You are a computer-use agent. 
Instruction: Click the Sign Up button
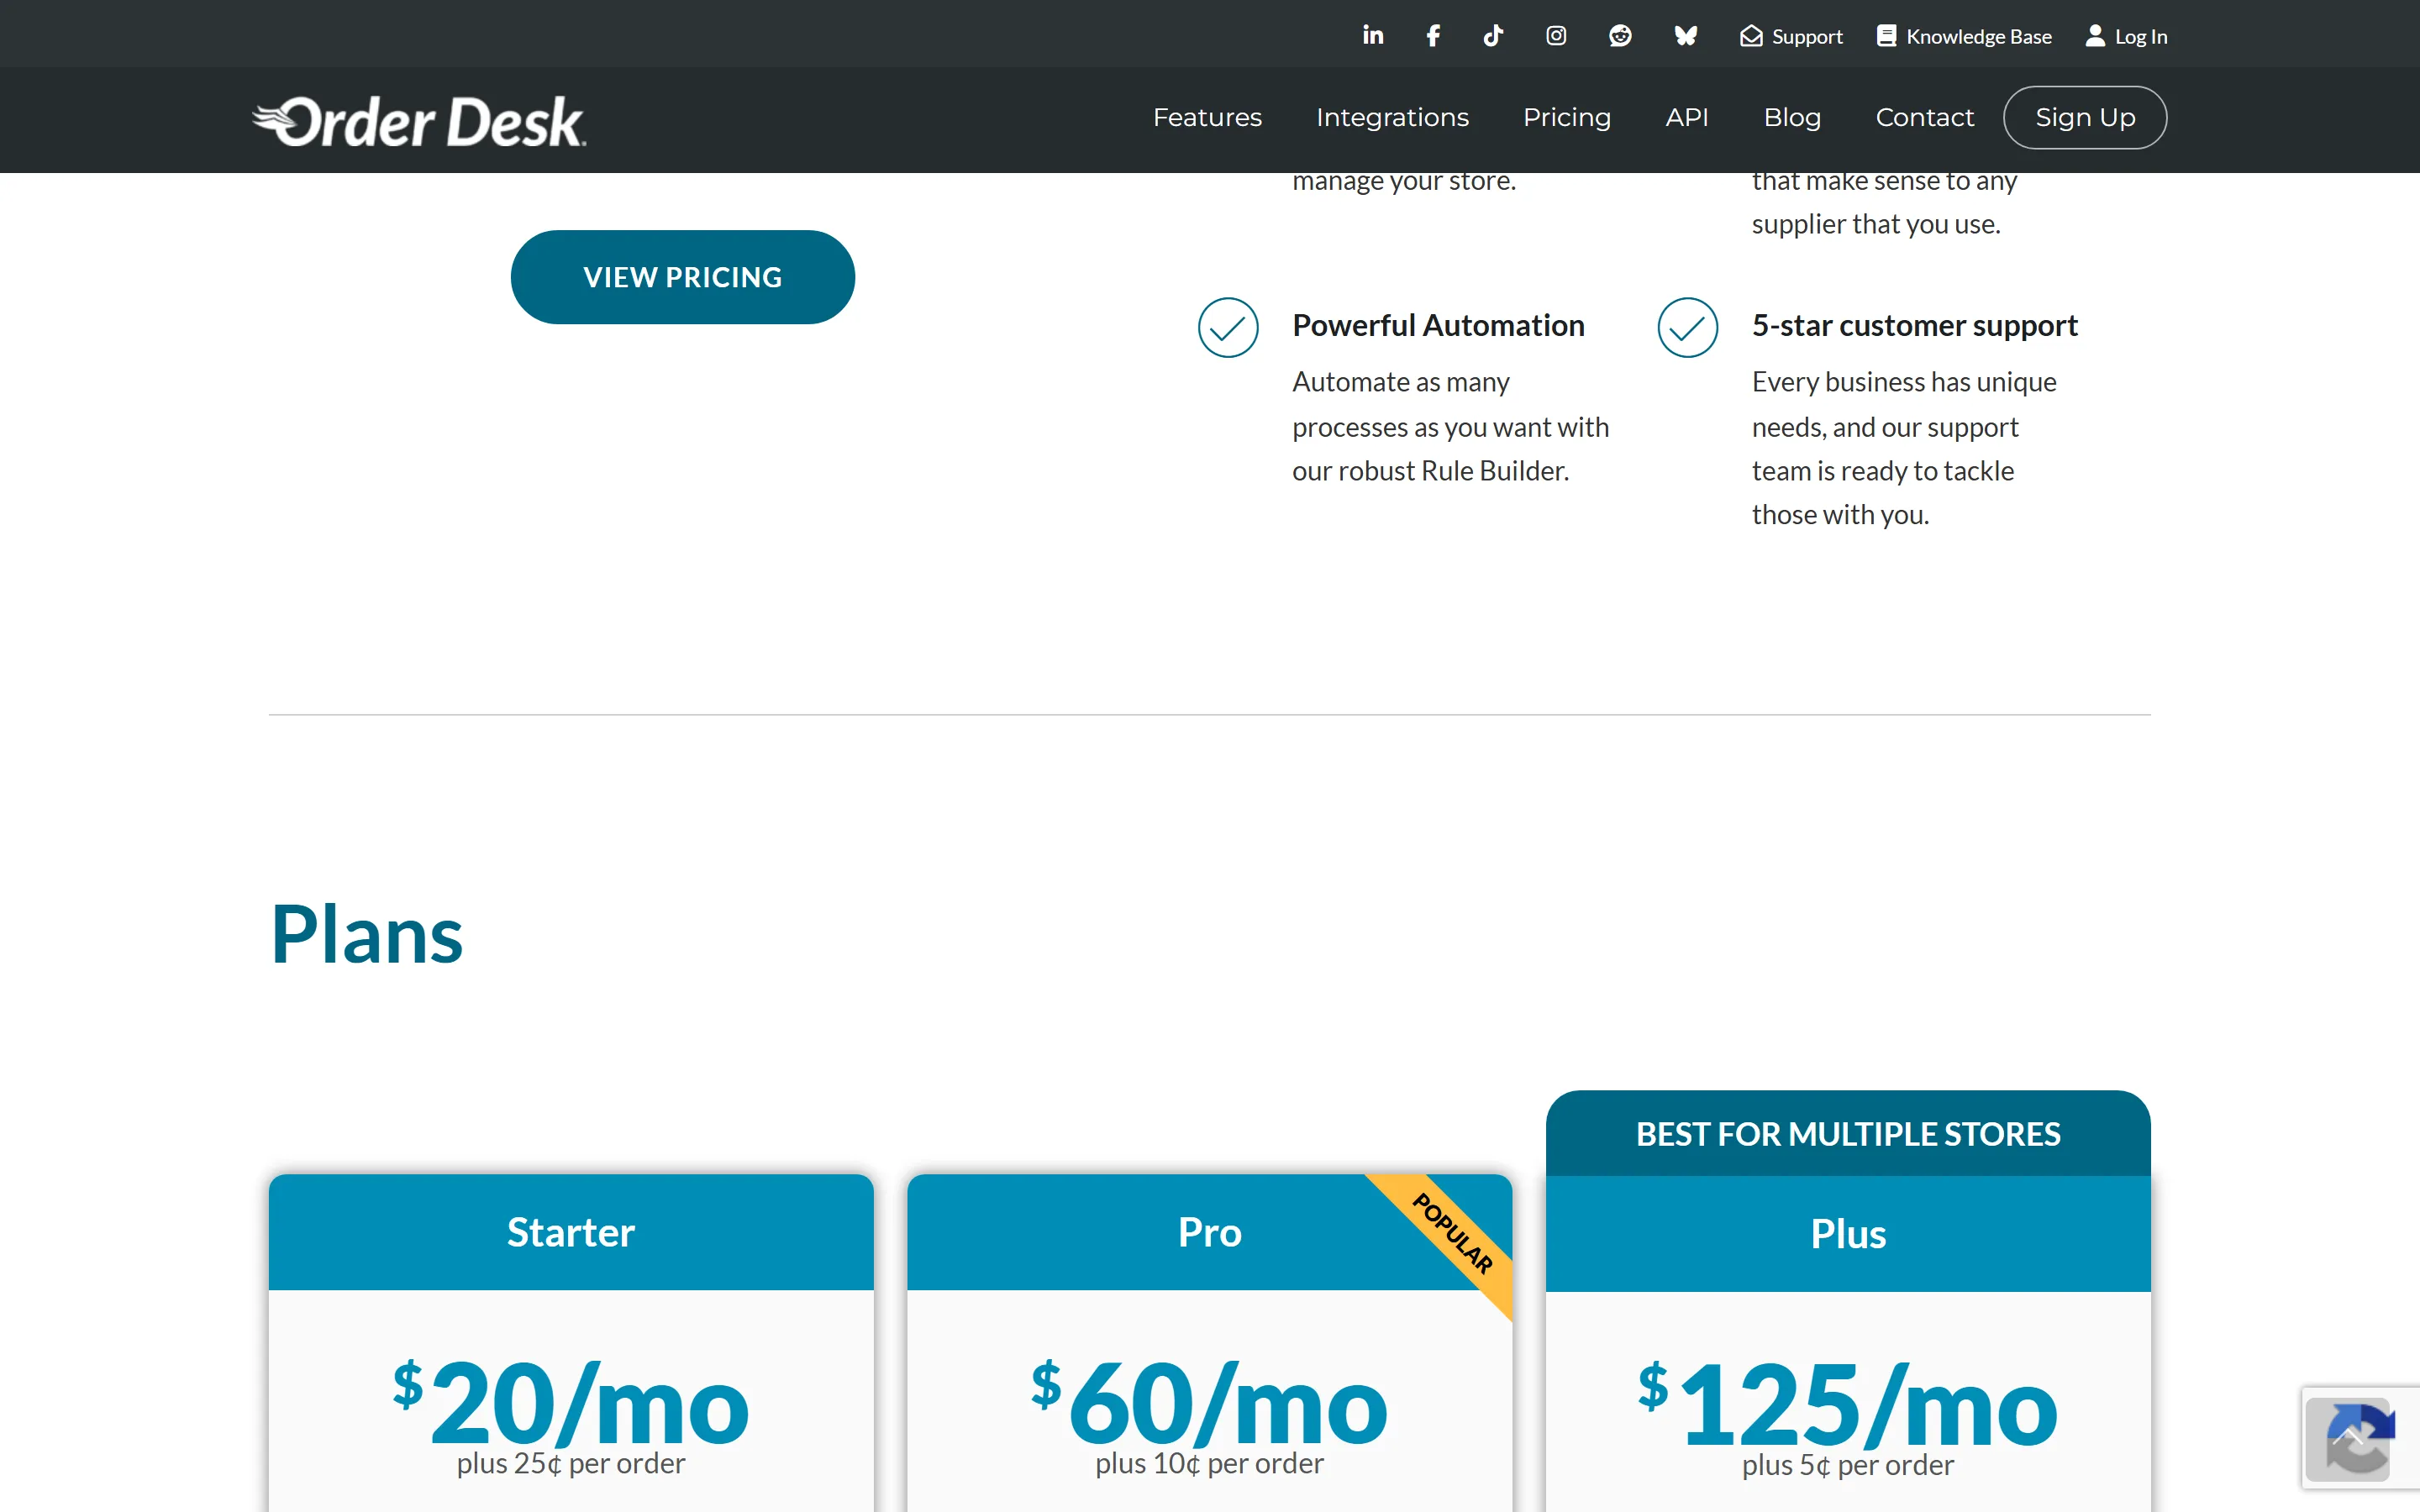[x=2085, y=117]
